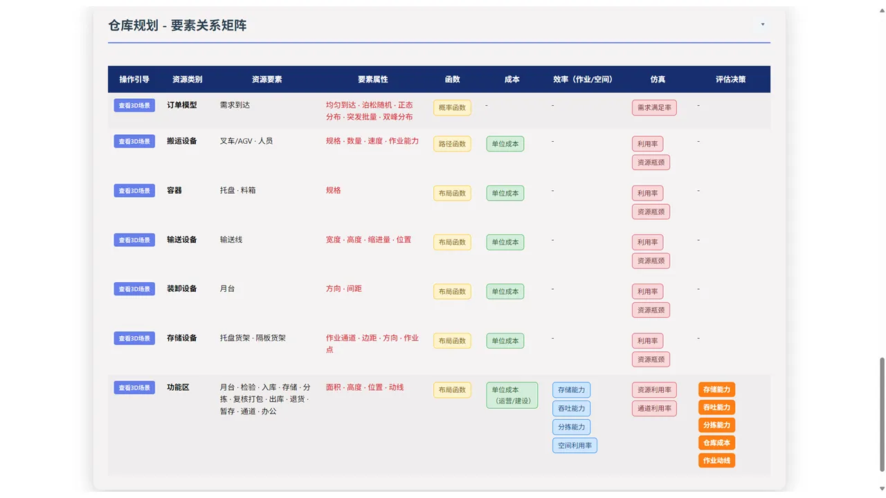
Task: Click the 函数 column header
Action: (452, 80)
